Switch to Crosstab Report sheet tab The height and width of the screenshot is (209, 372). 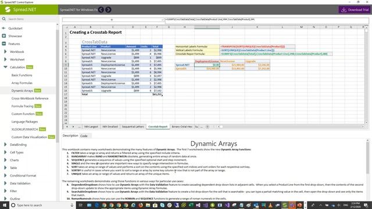(158, 127)
